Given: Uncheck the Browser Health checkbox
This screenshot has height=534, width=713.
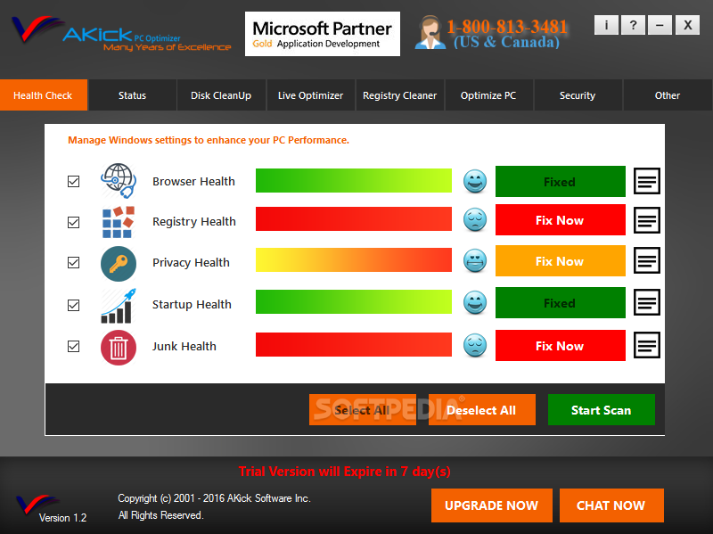Looking at the screenshot, I should (x=74, y=182).
